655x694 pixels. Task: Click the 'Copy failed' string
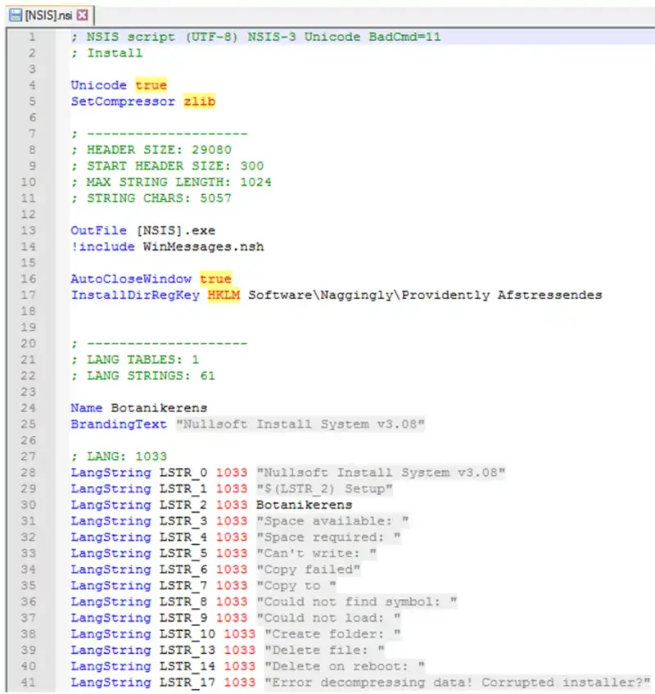coord(309,569)
